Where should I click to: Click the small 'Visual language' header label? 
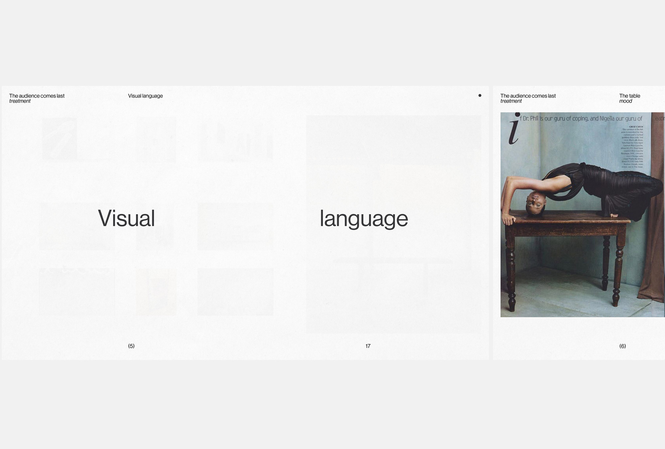[145, 96]
